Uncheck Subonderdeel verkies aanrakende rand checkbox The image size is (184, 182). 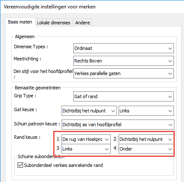20,165
